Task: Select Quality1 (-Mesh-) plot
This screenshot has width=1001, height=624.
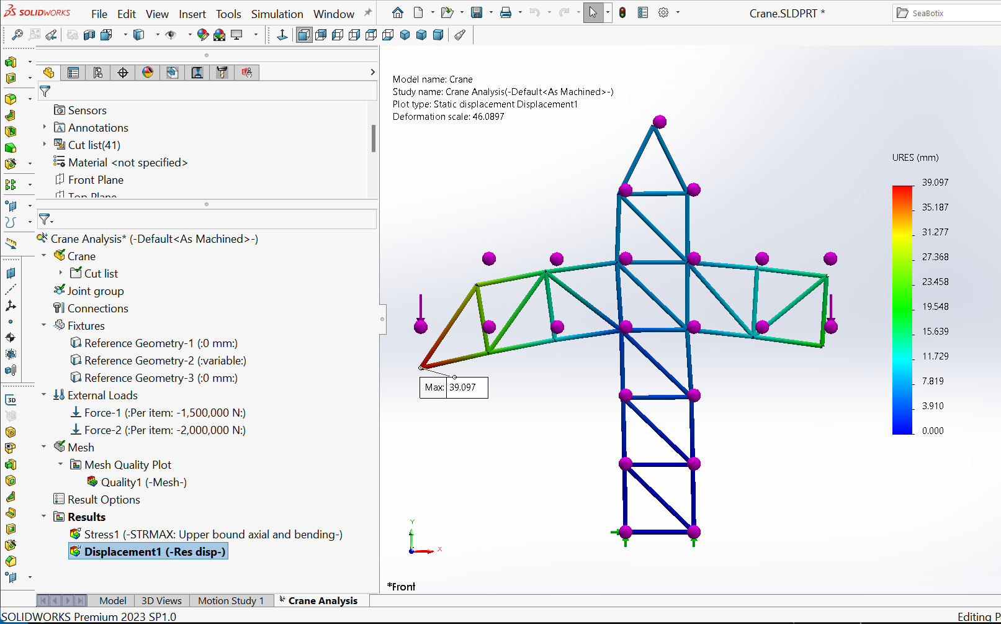Action: click(x=137, y=482)
